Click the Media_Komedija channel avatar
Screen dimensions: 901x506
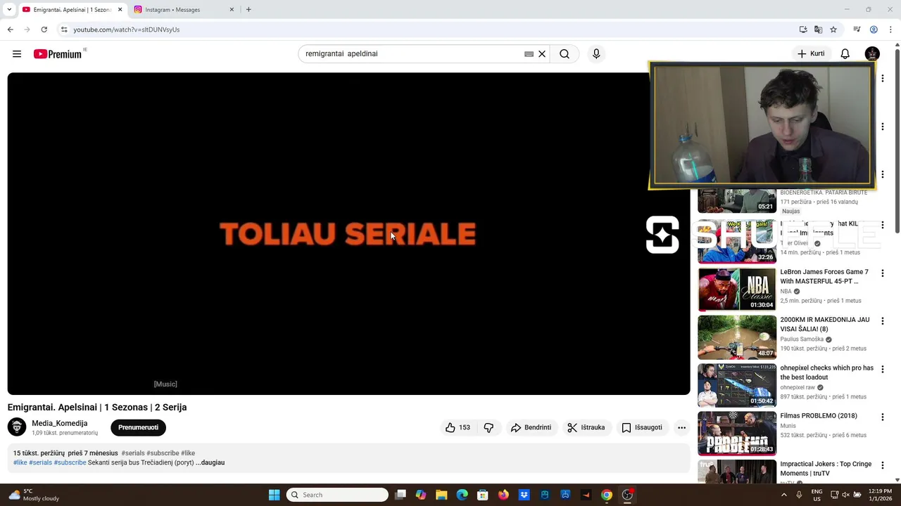pos(17,427)
